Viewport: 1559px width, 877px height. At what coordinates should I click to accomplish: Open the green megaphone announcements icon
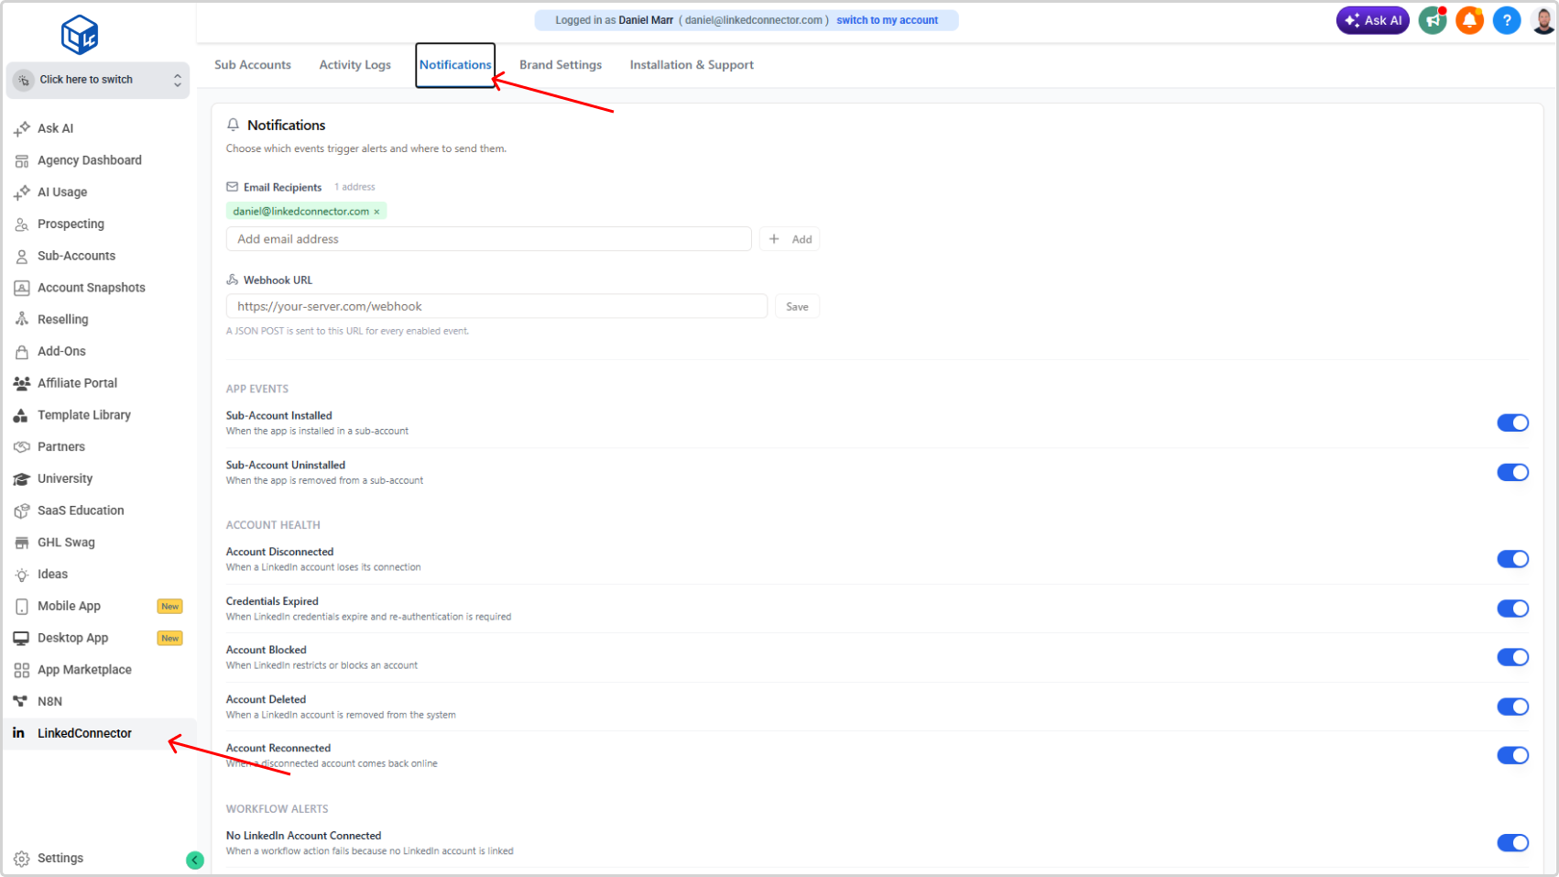[x=1433, y=20]
